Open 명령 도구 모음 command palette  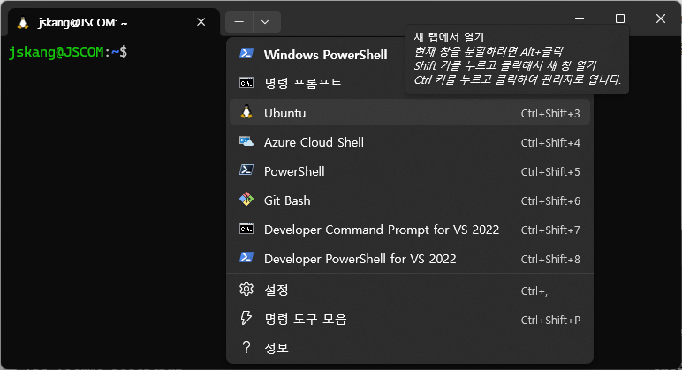(x=410, y=319)
